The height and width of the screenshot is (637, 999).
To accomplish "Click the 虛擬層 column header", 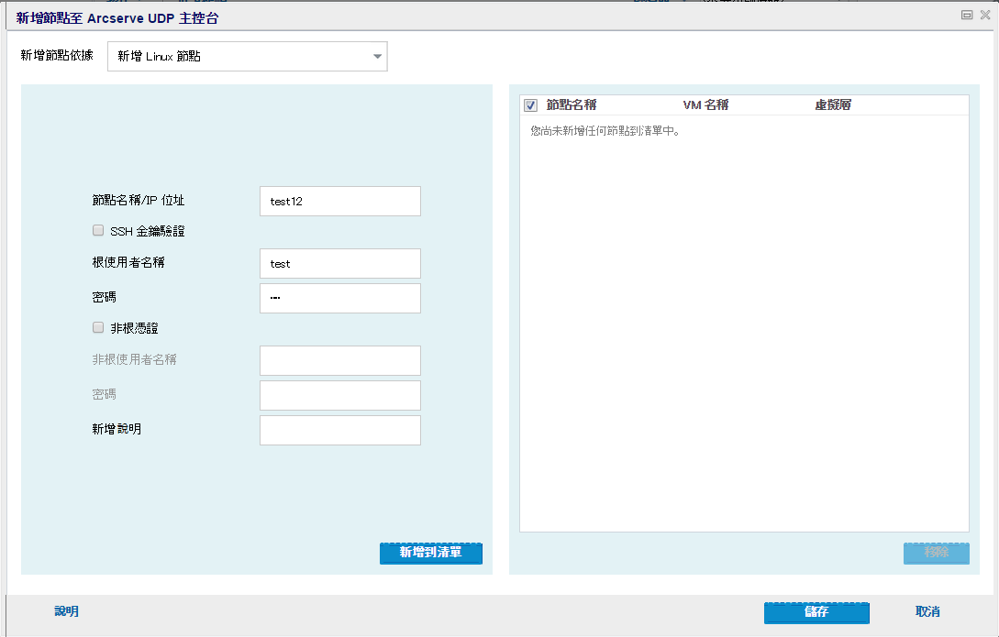I will pyautogui.click(x=833, y=105).
